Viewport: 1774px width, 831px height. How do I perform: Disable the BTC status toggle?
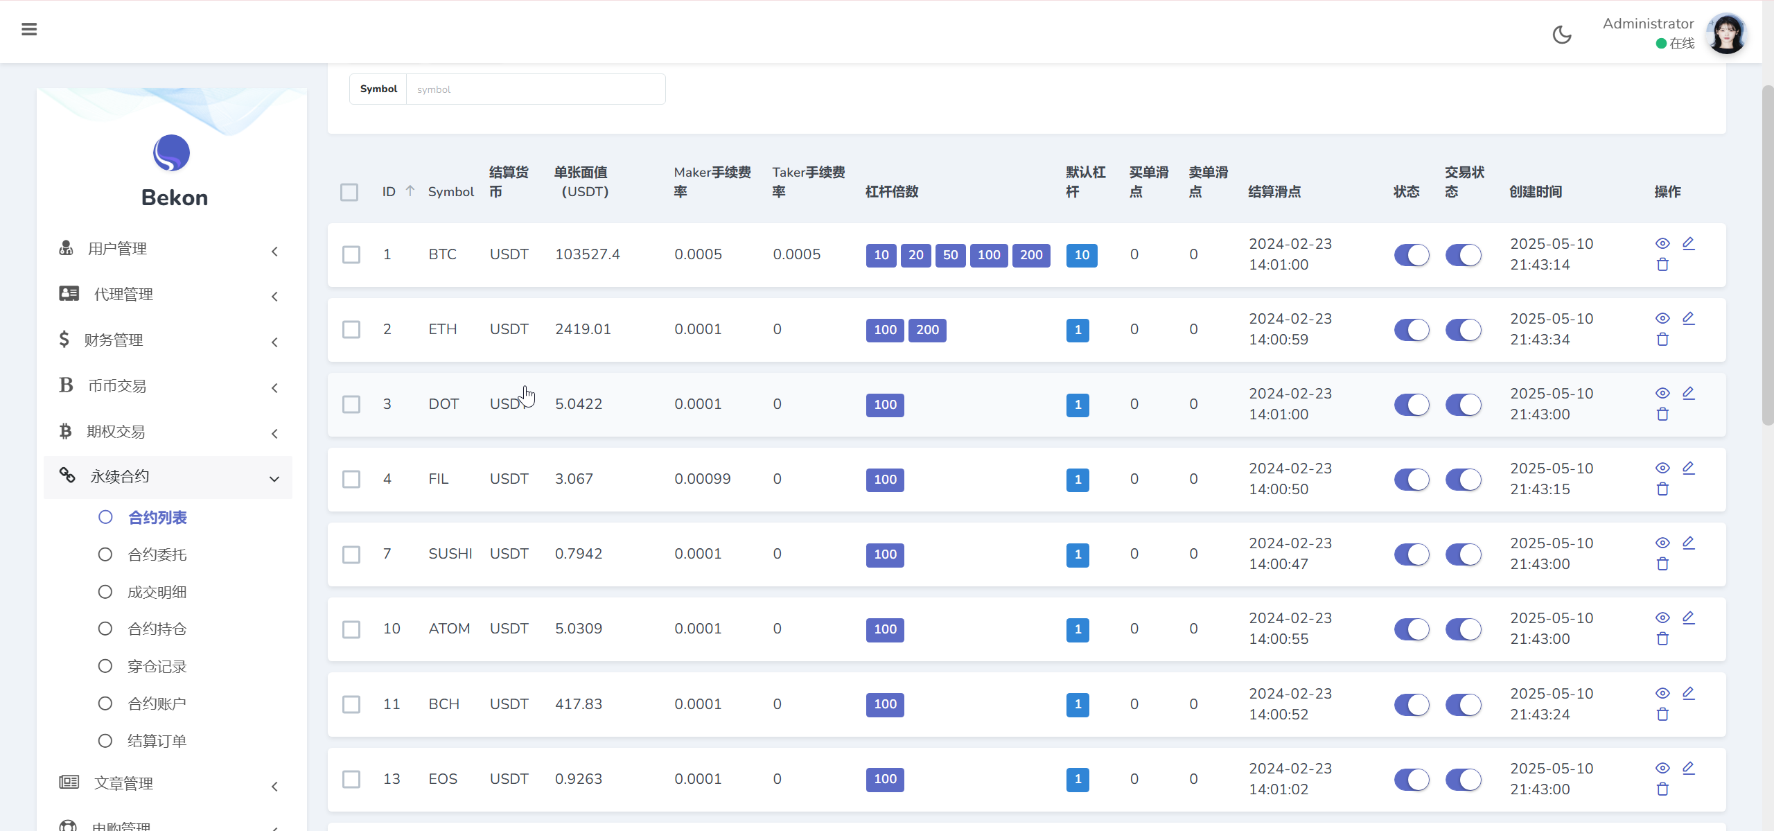click(1411, 255)
